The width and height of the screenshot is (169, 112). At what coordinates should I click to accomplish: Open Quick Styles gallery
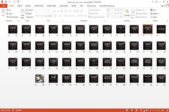point(133,14)
